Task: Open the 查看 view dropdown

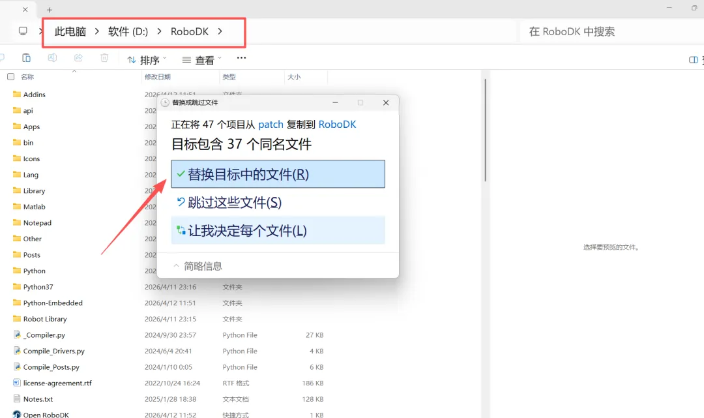Action: point(201,60)
